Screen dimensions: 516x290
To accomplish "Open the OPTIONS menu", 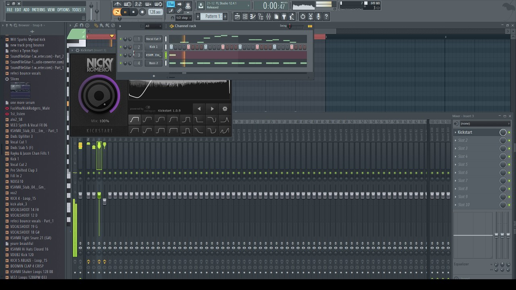I will pyautogui.click(x=63, y=10).
